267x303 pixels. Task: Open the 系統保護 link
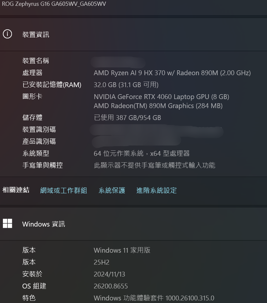(x=112, y=190)
